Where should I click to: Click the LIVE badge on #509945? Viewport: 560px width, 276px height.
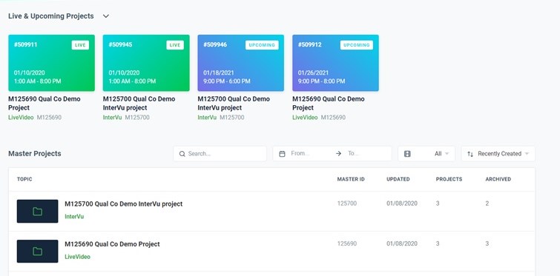point(175,45)
